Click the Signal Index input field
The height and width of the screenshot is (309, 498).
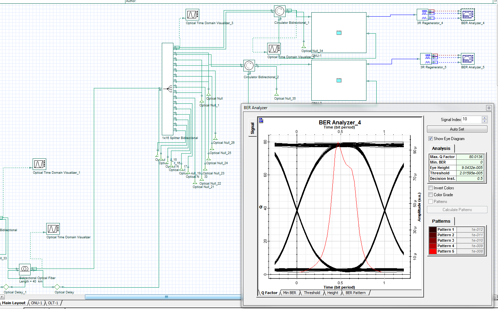click(472, 119)
